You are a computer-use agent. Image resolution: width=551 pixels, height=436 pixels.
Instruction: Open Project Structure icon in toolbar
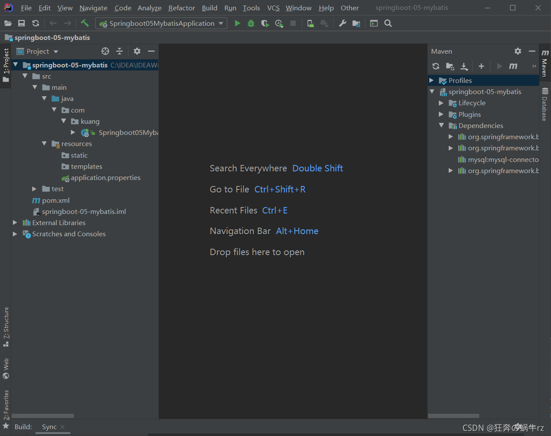(356, 23)
